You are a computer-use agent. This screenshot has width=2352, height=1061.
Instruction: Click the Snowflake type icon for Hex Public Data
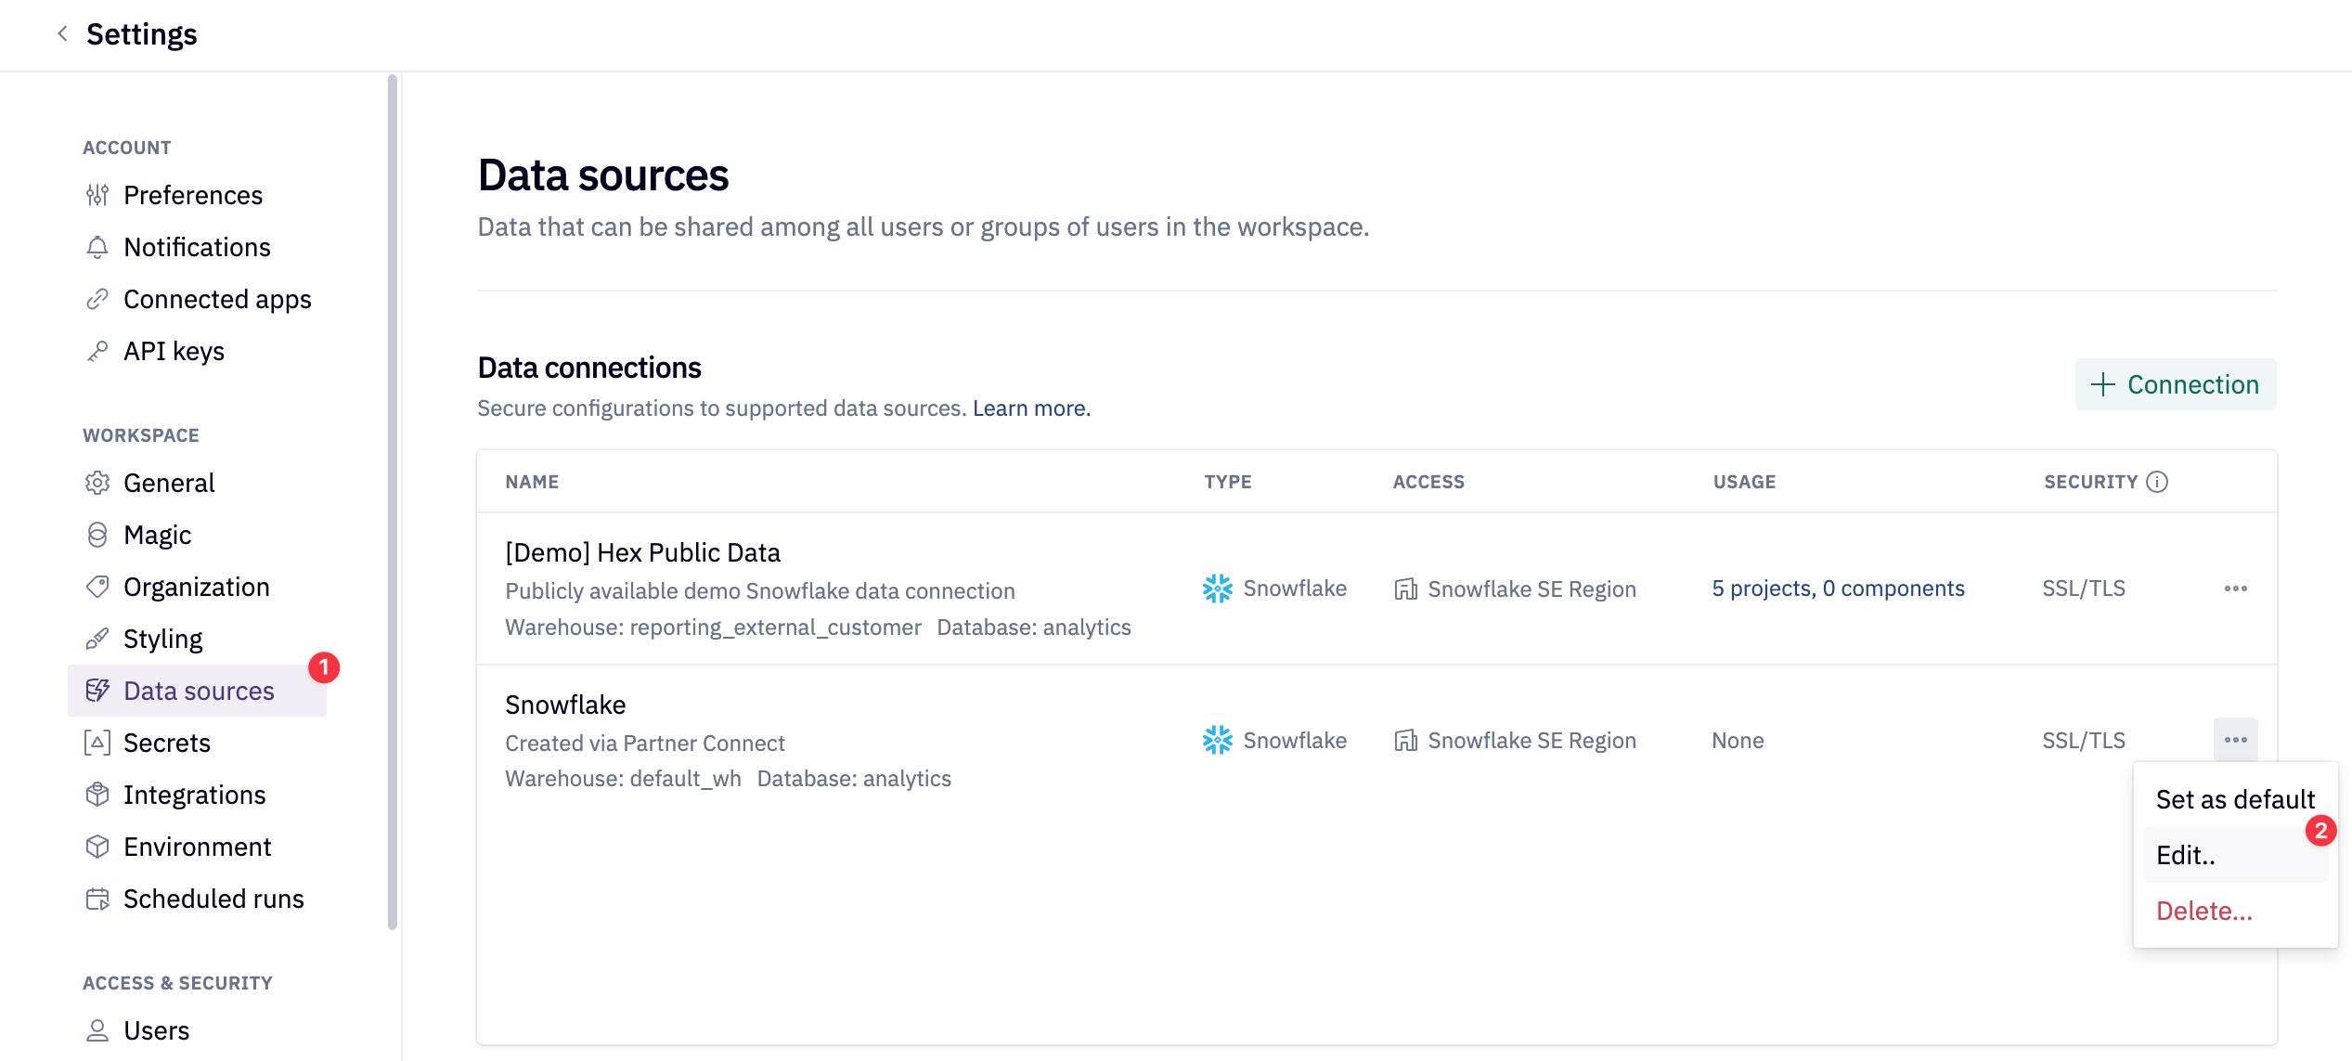pos(1218,588)
